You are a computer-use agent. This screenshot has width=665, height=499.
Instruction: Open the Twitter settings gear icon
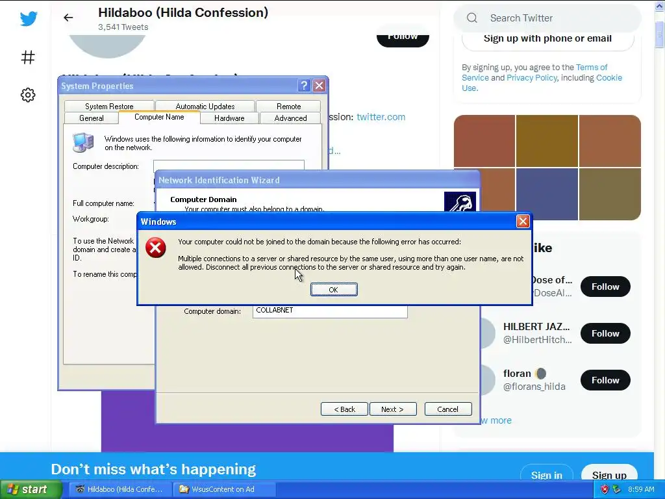click(x=28, y=95)
